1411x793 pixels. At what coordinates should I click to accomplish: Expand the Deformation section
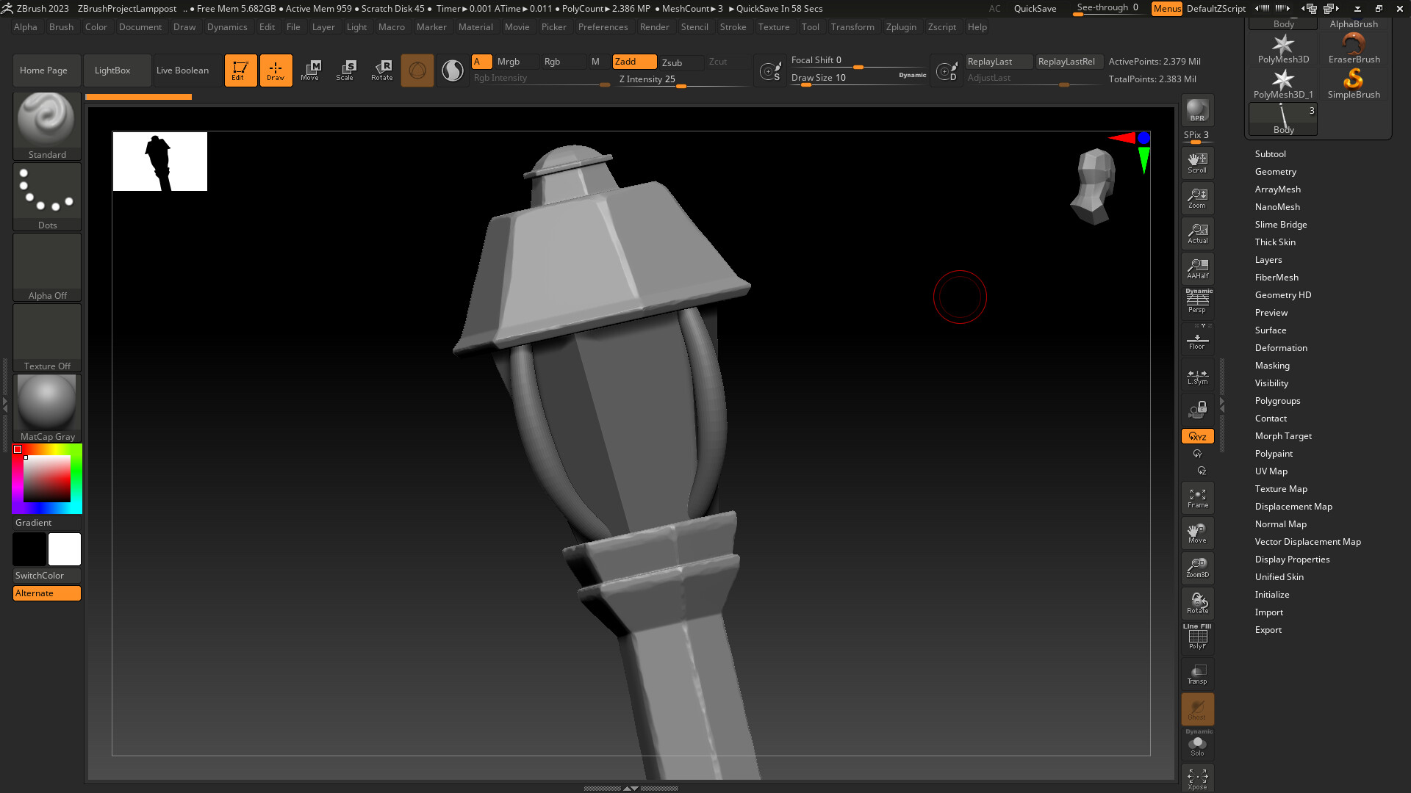point(1280,348)
